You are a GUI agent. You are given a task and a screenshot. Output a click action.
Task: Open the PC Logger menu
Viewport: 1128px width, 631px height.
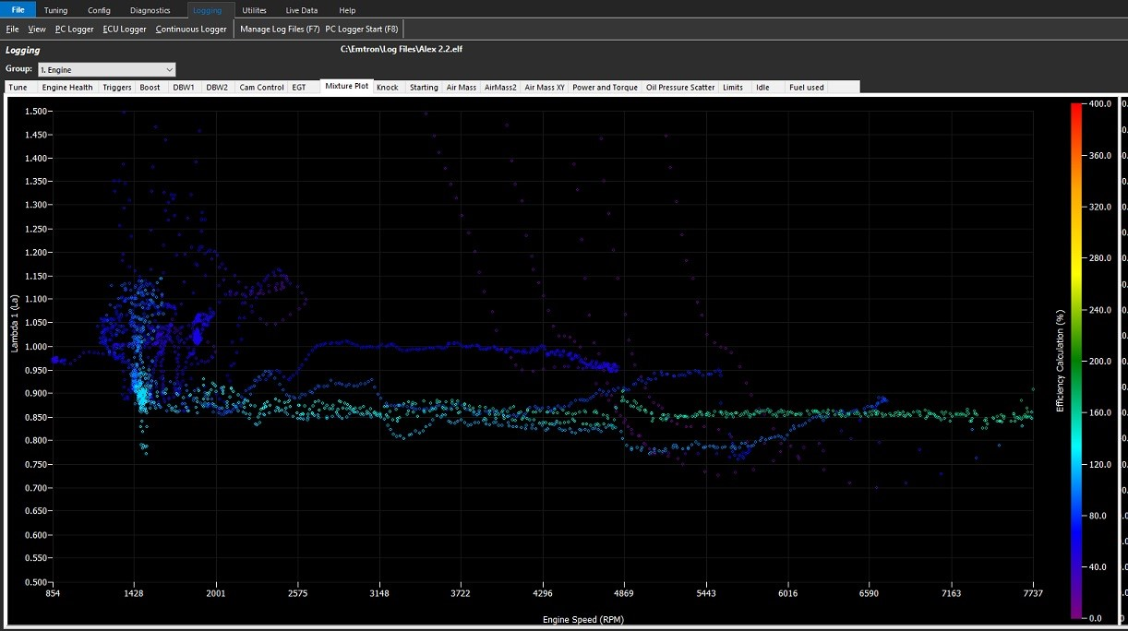pyautogui.click(x=74, y=30)
